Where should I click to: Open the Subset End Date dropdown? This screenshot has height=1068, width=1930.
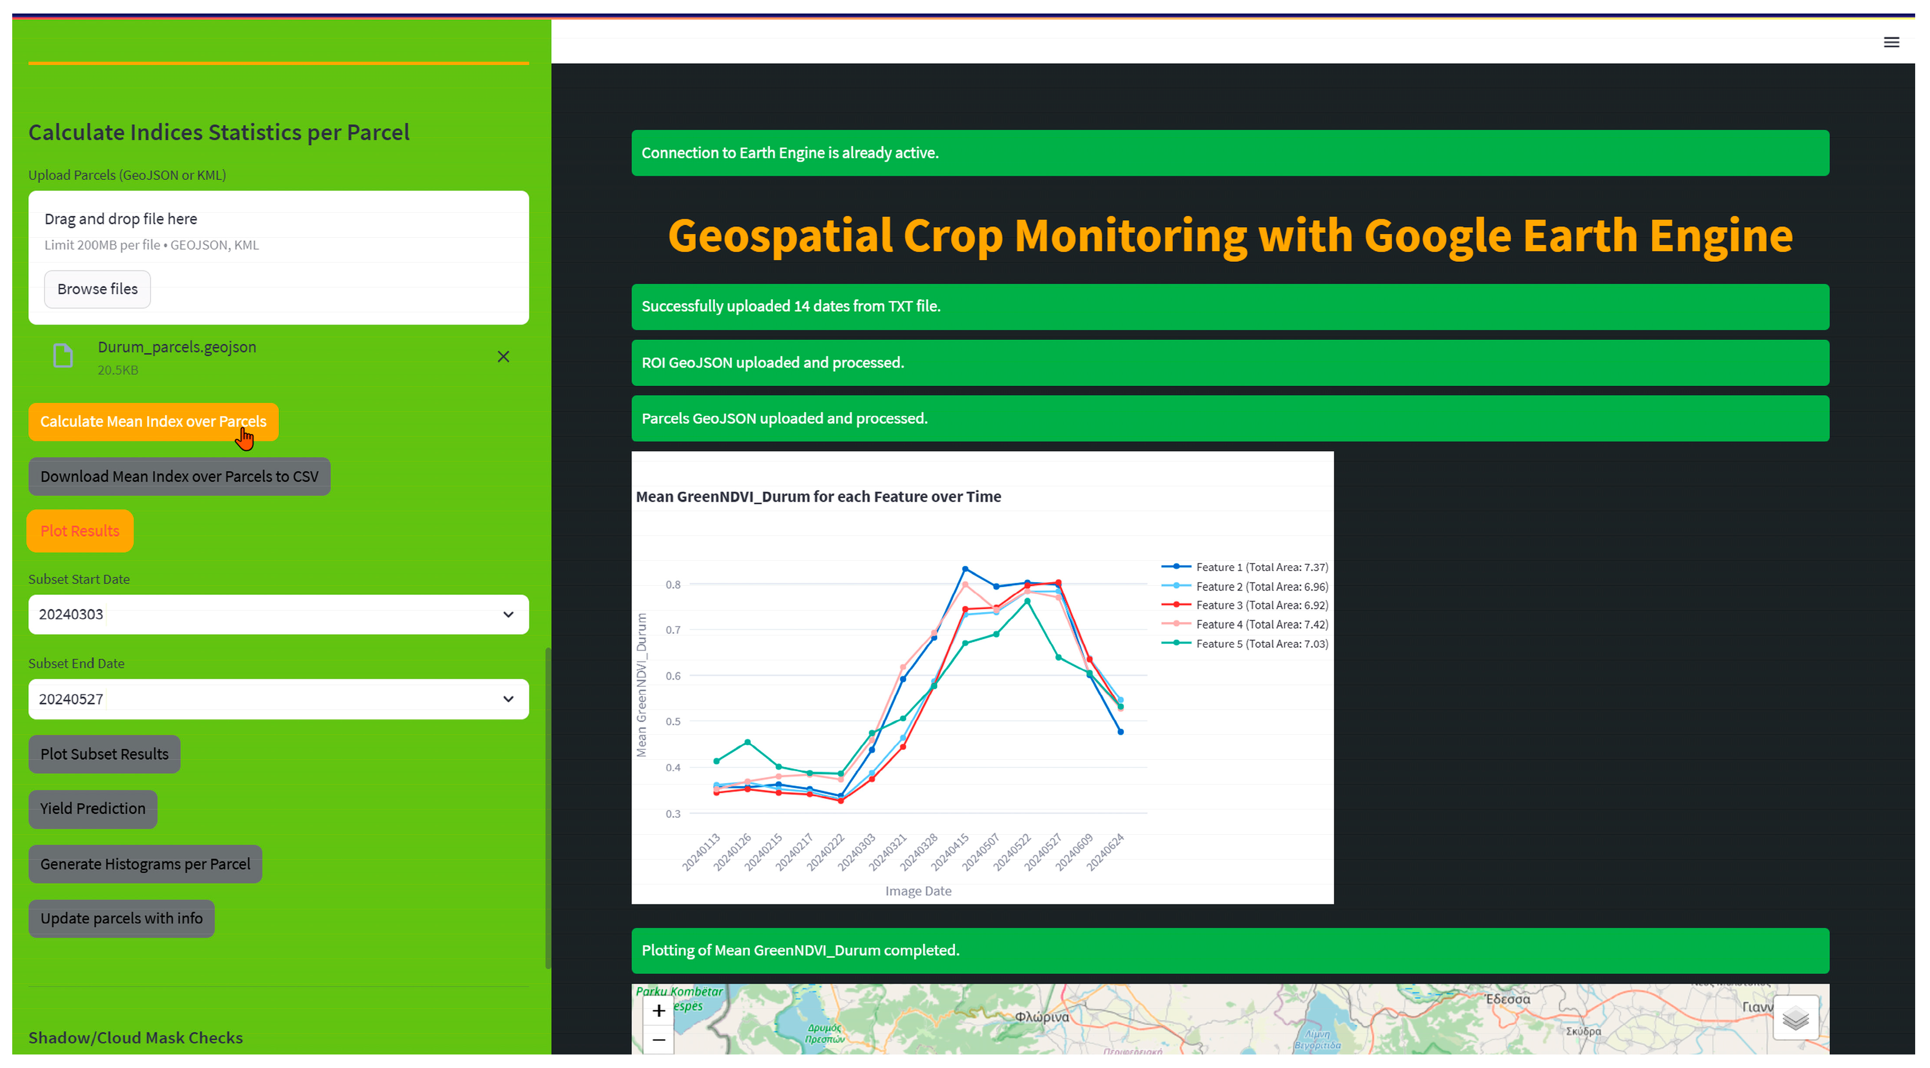(279, 699)
